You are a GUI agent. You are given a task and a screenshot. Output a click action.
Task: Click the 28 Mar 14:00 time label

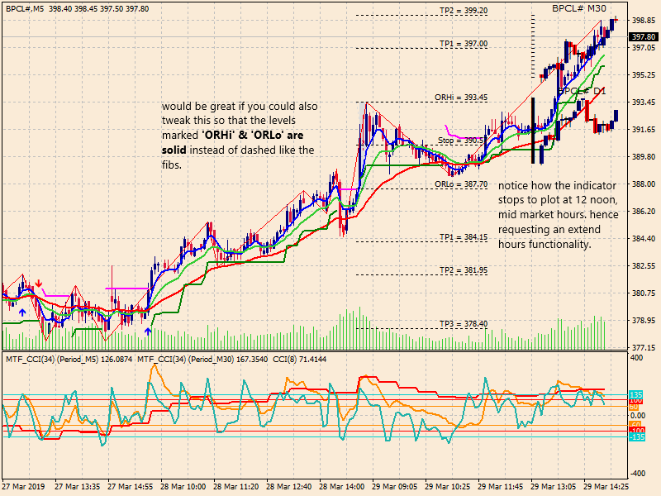pos(341,486)
